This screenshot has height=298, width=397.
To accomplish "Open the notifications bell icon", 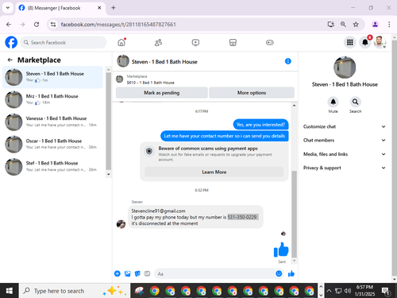I will click(x=365, y=42).
